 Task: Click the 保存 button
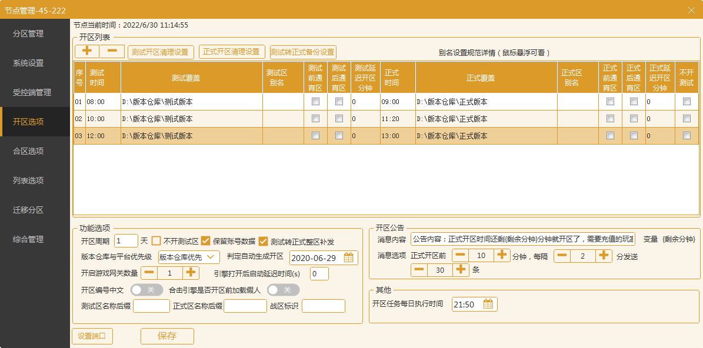click(167, 336)
